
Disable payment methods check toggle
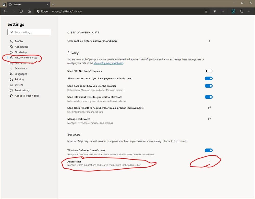(209, 79)
